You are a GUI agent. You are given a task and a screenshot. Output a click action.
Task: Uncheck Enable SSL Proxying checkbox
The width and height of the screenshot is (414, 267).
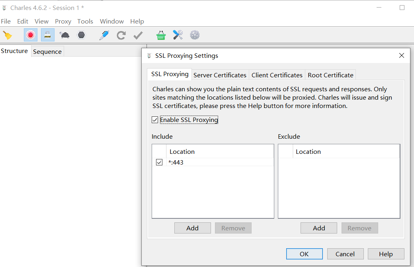[155, 120]
